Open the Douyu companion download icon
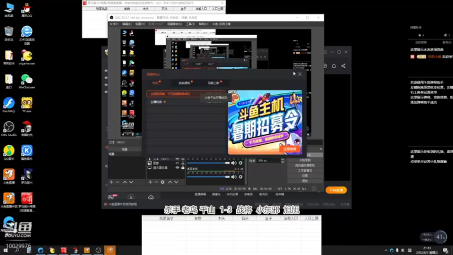453x255 pixels. click(131, 197)
